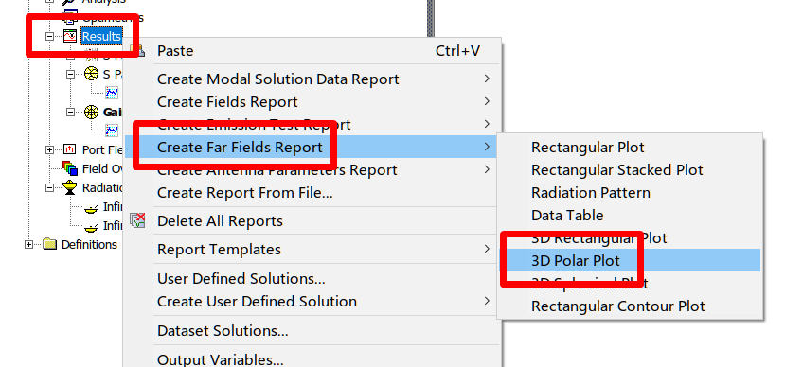
Task: Click the Radiation antenna icon
Action: pyautogui.click(x=70, y=188)
